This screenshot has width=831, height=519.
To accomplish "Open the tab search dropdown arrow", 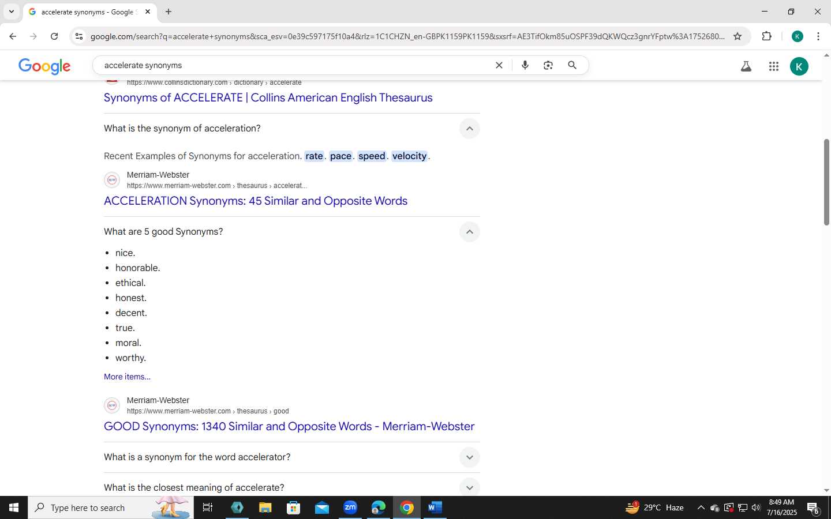I will point(11,12).
